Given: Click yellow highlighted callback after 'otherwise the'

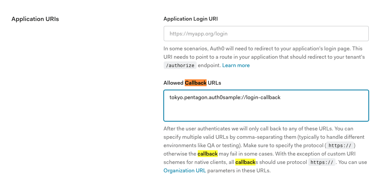Looking at the screenshot, I should coord(207,154).
